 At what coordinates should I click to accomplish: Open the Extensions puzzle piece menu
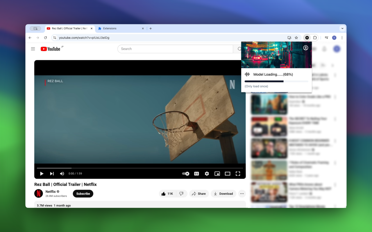[315, 38]
